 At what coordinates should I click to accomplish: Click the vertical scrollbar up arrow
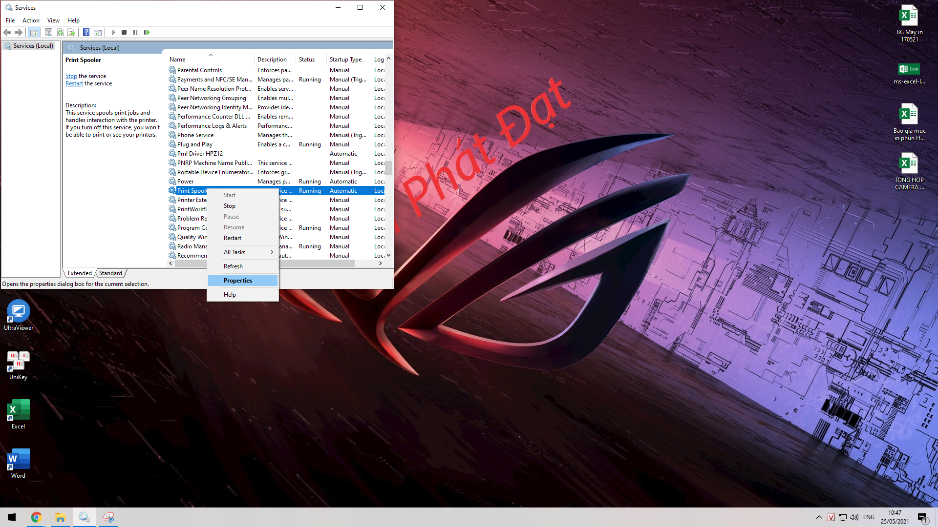point(389,59)
